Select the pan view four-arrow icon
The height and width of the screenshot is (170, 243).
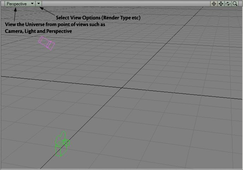coord(221,4)
